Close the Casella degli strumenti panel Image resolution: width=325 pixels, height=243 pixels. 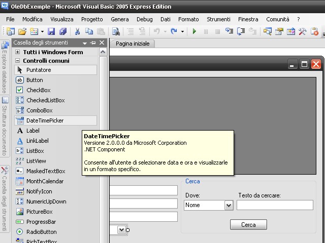[102, 43]
